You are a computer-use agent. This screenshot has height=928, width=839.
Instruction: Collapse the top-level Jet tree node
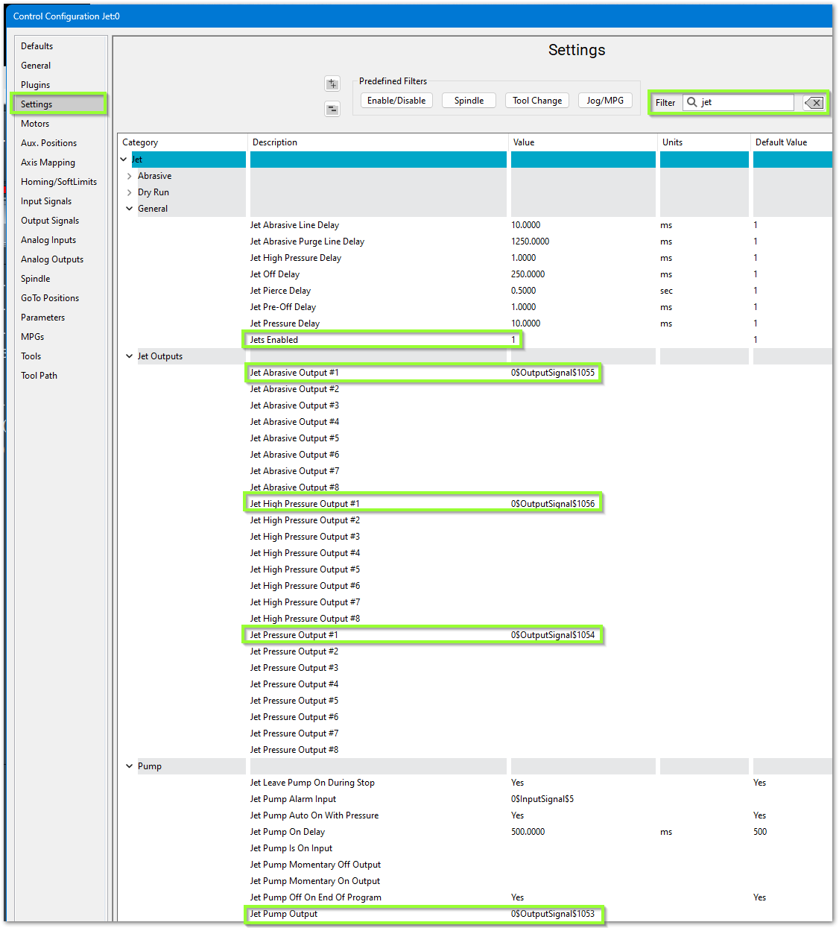click(x=124, y=160)
